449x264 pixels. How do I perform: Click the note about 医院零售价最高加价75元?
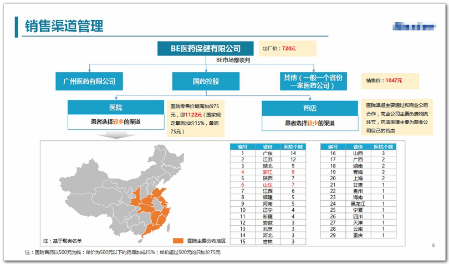(x=196, y=119)
